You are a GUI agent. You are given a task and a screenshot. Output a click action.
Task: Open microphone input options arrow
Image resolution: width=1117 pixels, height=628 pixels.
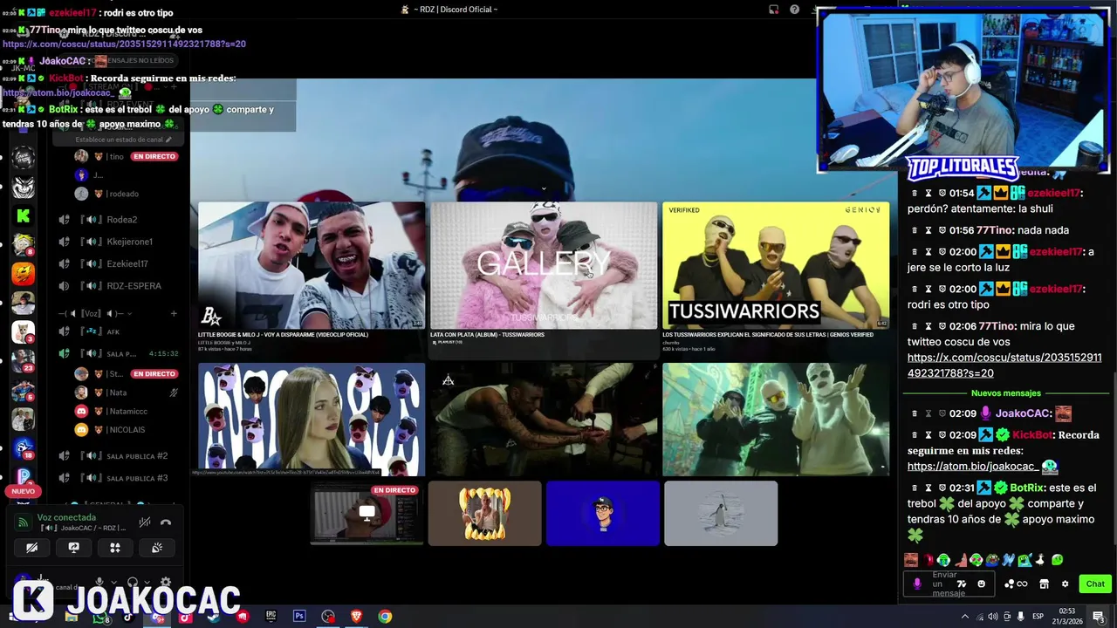[113, 583]
